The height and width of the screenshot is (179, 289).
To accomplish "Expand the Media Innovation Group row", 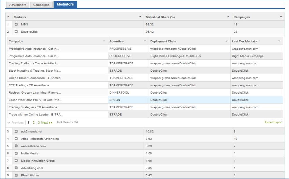I will pos(16,161).
